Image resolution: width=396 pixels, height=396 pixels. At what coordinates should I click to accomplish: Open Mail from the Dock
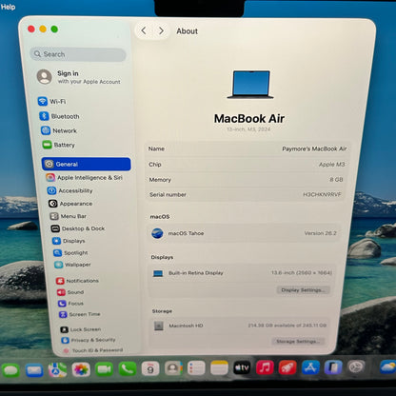pyautogui.click(x=34, y=370)
